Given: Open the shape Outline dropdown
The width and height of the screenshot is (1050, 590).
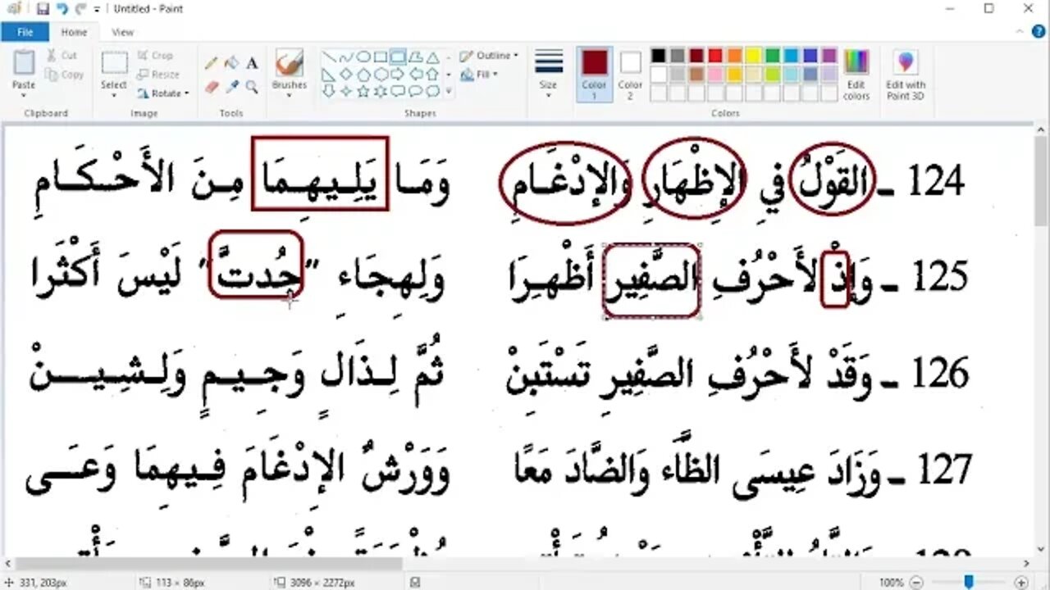Looking at the screenshot, I should coord(489,56).
